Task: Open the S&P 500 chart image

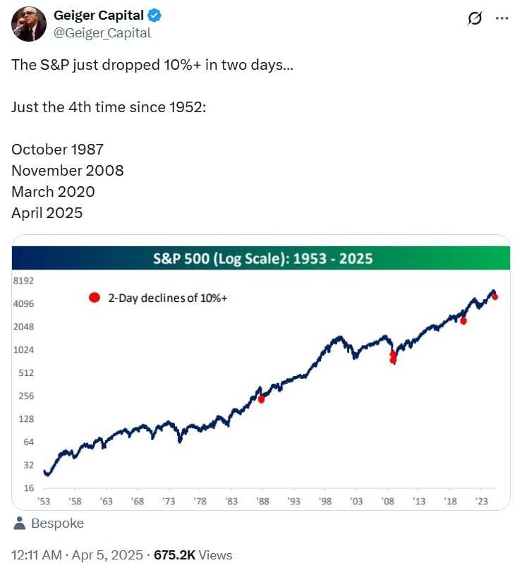Action: click(x=261, y=373)
